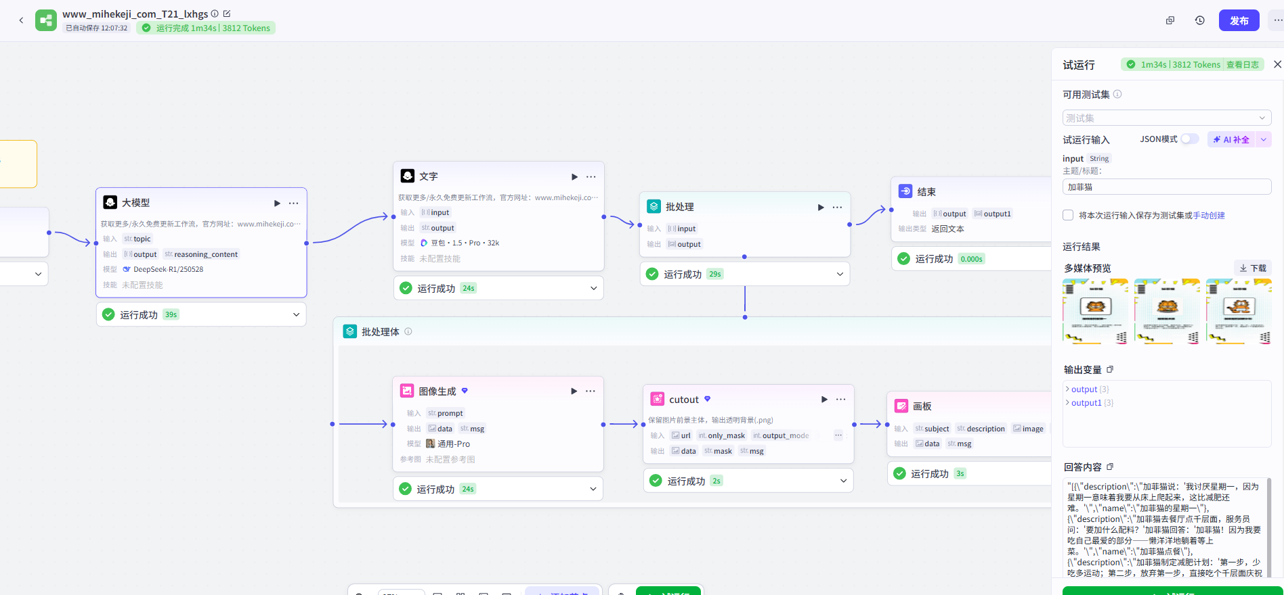The width and height of the screenshot is (1284, 595).
Task: Click the 手动创建 link
Action: pos(1209,215)
